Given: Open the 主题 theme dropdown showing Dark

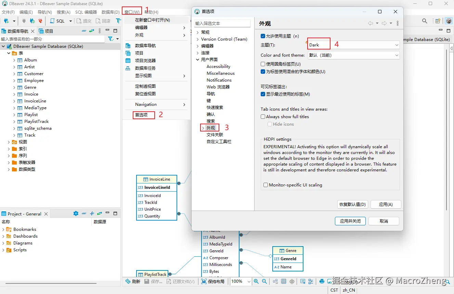Looking at the screenshot, I should pyautogui.click(x=354, y=45).
